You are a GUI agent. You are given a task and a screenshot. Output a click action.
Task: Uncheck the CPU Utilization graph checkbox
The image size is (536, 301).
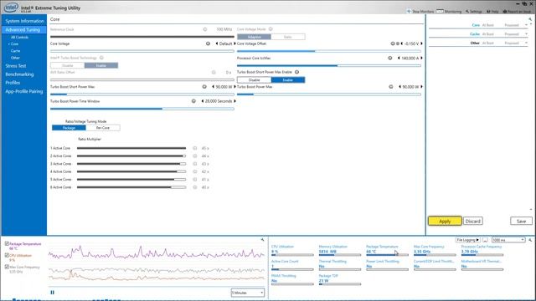(7, 255)
